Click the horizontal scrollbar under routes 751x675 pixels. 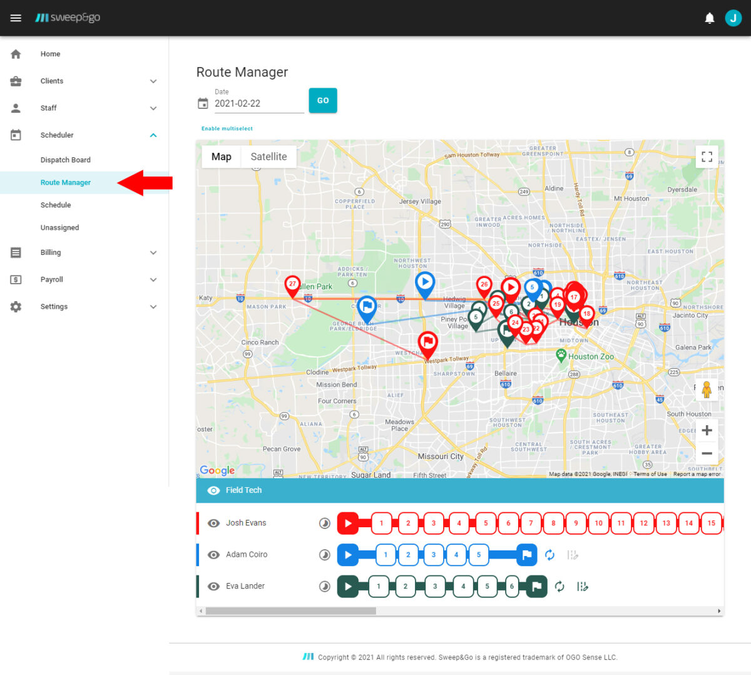[x=290, y=611]
